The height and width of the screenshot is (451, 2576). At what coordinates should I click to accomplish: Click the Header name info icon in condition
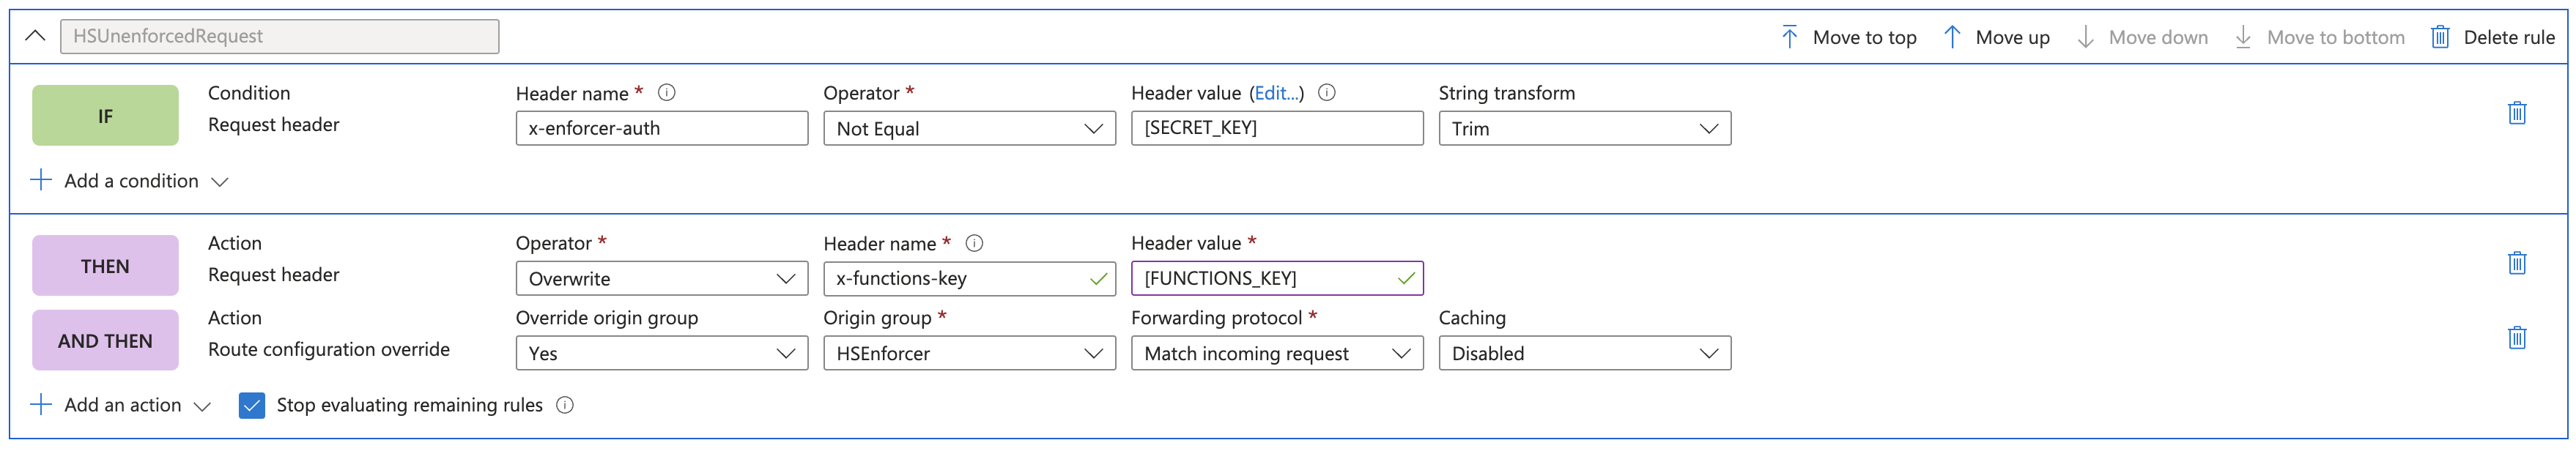tap(667, 93)
